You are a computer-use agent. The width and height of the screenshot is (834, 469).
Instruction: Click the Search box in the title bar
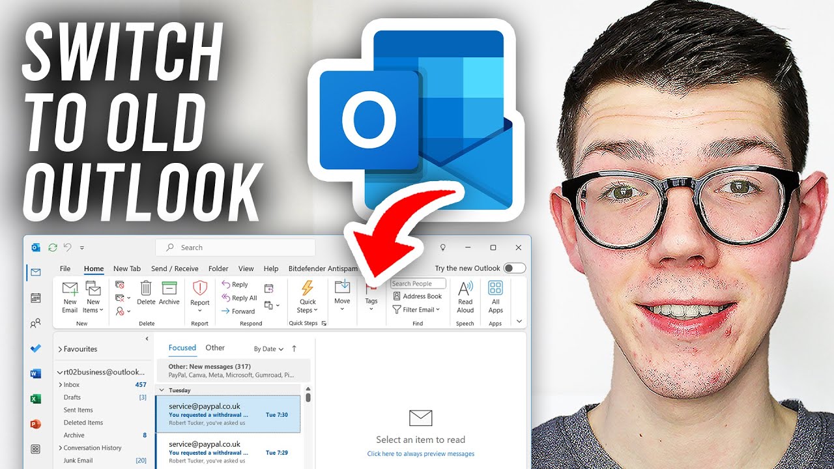235,248
